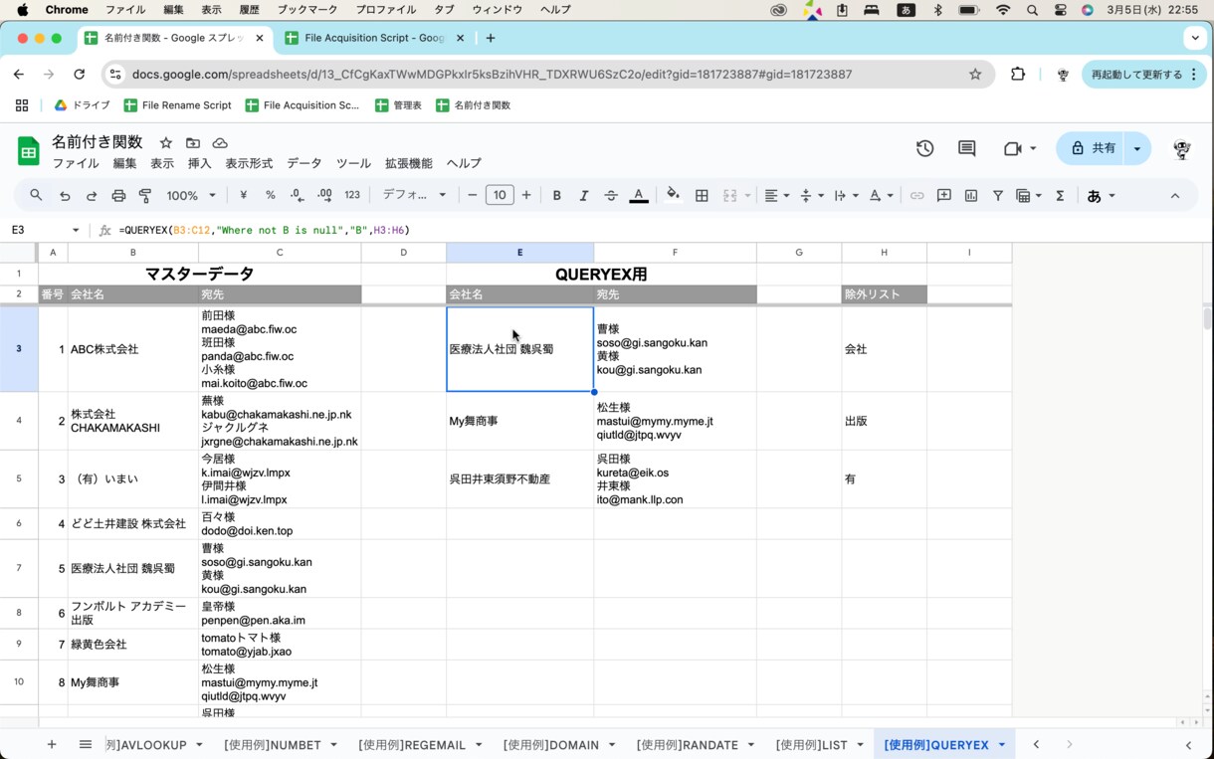Toggle strikethrough formatting
This screenshot has height=759, width=1214.
611,196
